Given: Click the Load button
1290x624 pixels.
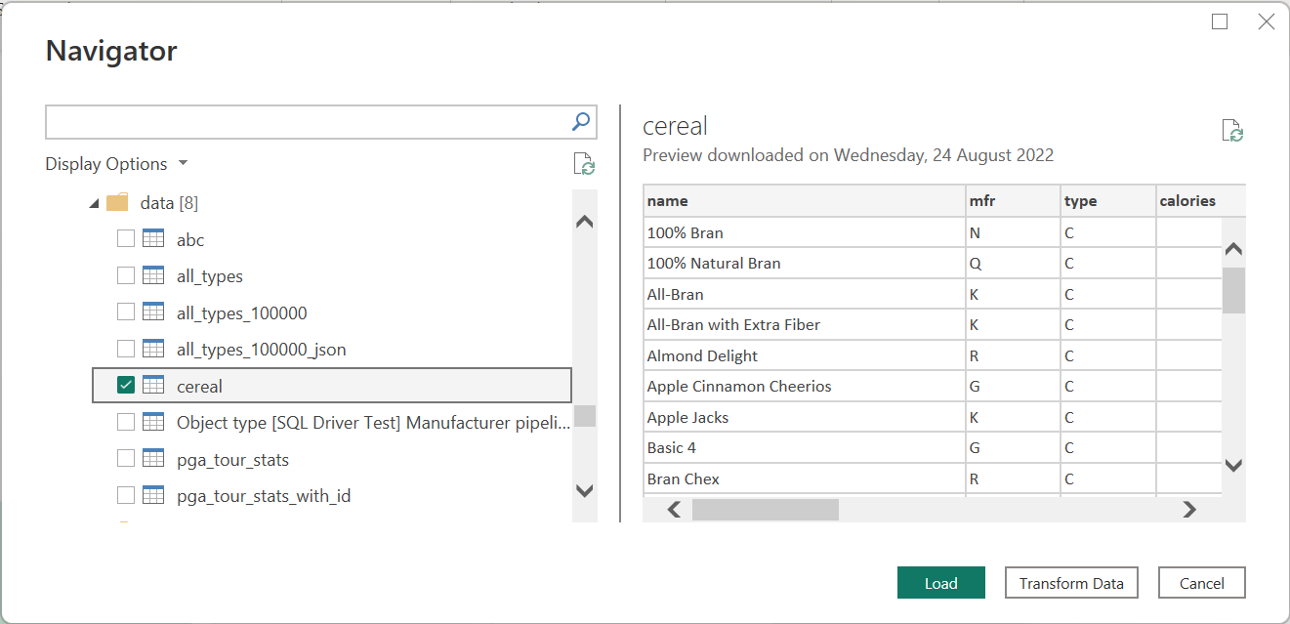Looking at the screenshot, I should 940,582.
